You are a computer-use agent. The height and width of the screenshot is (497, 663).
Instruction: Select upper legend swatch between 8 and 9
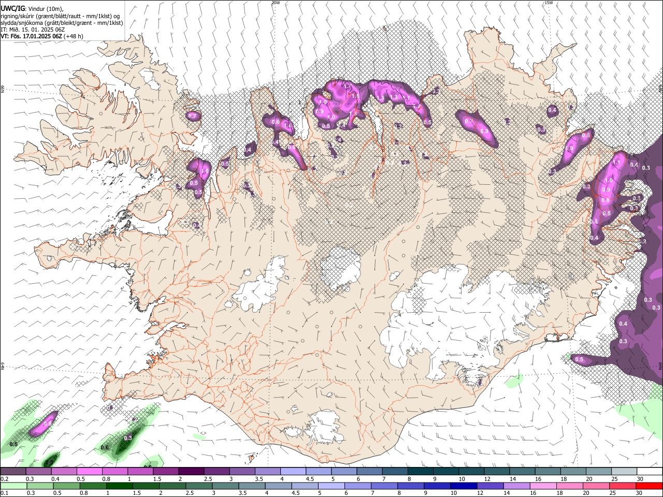pyautogui.click(x=420, y=472)
